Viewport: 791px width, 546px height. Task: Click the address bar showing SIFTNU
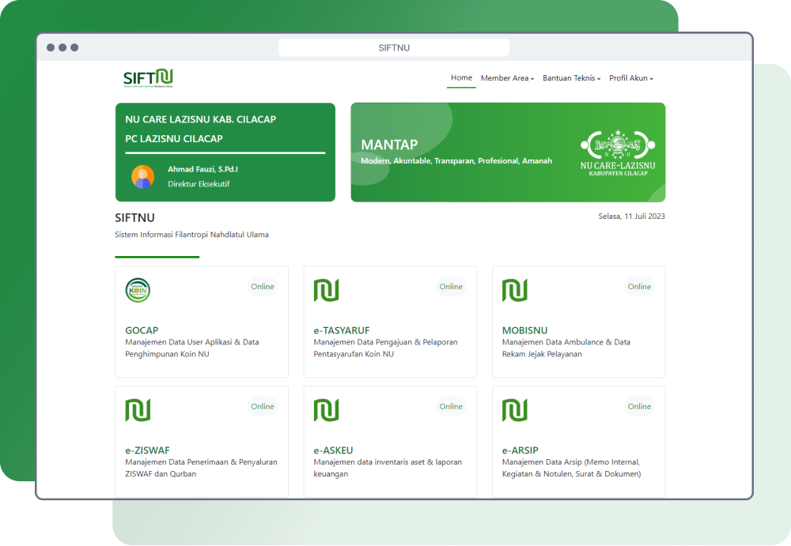pyautogui.click(x=395, y=47)
